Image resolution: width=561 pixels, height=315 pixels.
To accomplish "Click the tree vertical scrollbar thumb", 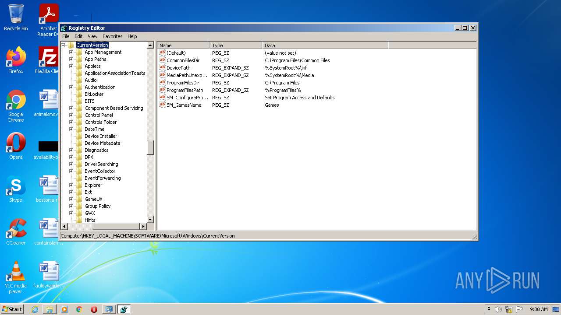I will 150,147.
